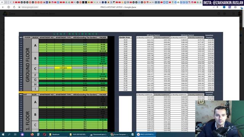Click the 1. FLOOR vertical label
Image resolution: width=244 pixels, height=137 pixels.
tap(27, 120)
